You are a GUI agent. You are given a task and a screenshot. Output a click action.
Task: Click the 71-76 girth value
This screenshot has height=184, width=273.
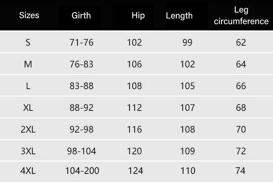[82, 42]
